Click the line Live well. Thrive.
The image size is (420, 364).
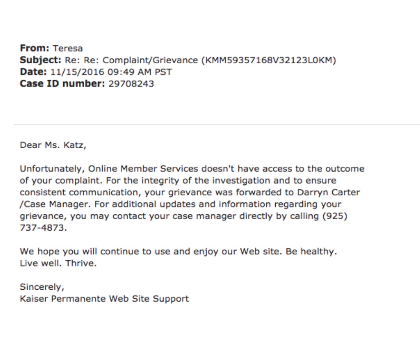coord(58,263)
